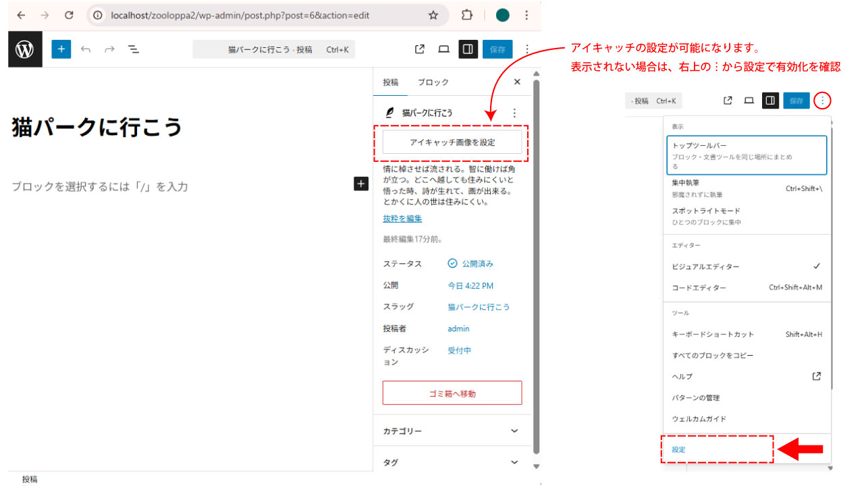The height and width of the screenshot is (486, 864).
Task: Open command palette search bar with Ctrl+K
Action: pos(273,49)
